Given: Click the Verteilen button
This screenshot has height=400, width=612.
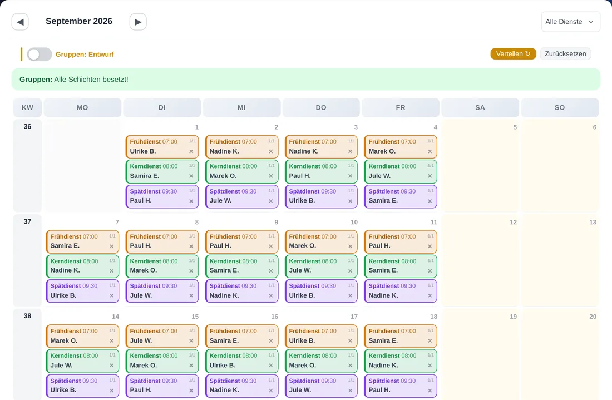Looking at the screenshot, I should pos(514,54).
